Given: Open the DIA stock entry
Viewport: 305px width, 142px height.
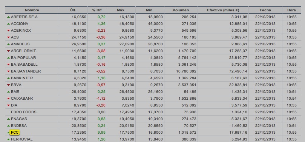Looking at the screenshot, I should point(14,105).
